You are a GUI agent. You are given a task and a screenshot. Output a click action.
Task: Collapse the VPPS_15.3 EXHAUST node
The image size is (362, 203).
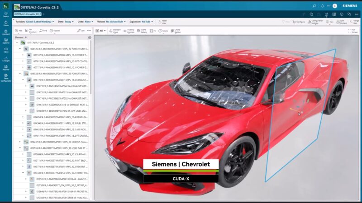click(x=23, y=80)
